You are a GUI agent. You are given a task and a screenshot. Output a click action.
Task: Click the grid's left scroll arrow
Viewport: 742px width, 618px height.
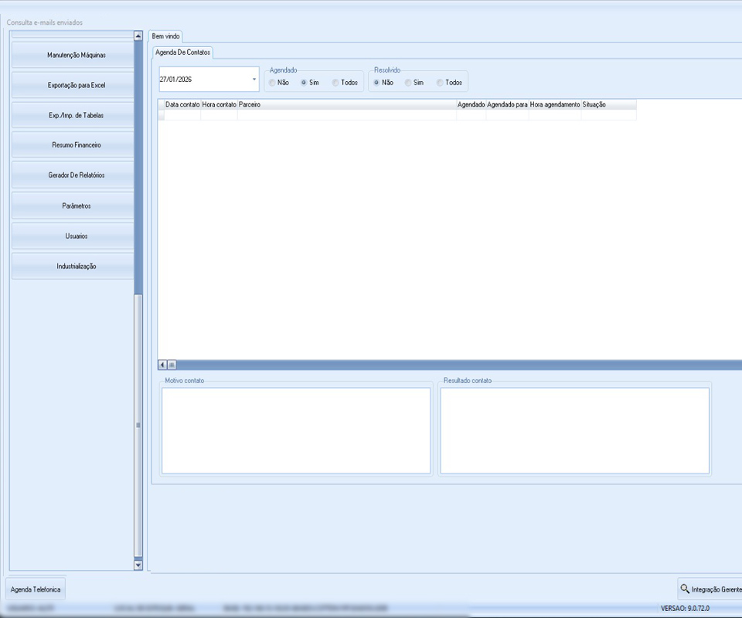click(162, 365)
